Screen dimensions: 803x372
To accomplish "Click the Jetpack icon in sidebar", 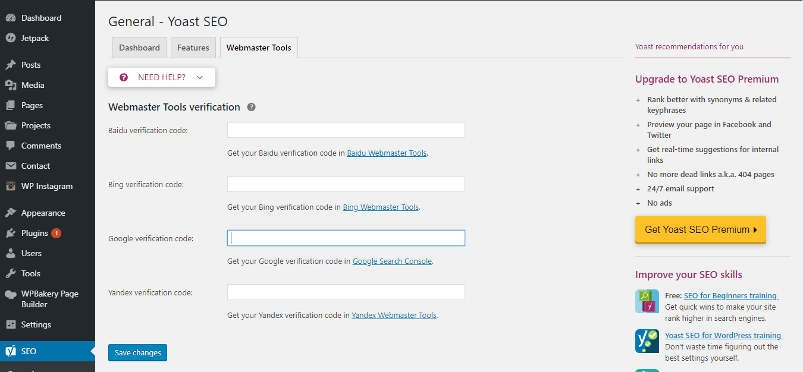I will [11, 38].
